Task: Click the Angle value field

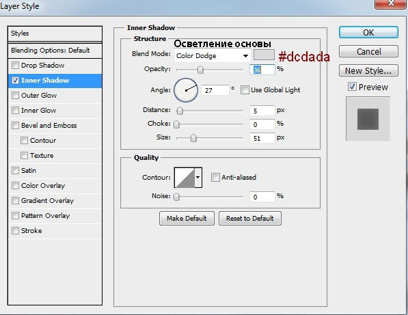Action: (215, 90)
